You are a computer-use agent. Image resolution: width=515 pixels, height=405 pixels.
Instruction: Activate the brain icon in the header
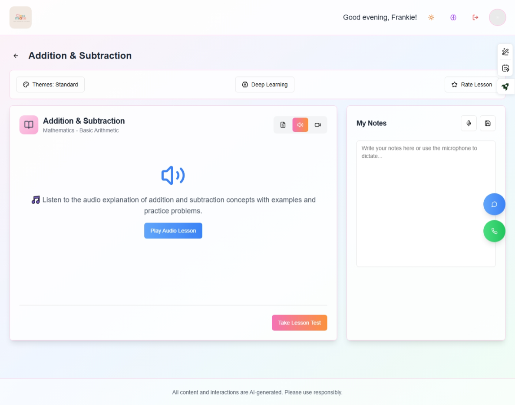tap(453, 17)
